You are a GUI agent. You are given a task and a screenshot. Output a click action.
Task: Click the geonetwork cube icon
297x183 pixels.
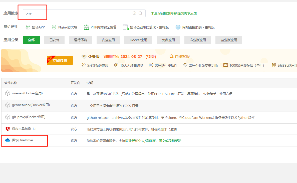point(8,105)
